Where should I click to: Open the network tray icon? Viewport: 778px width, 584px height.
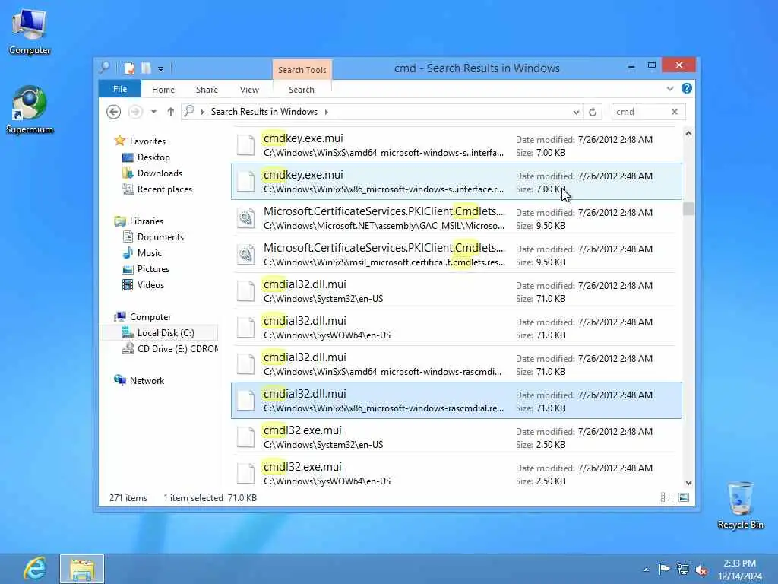click(683, 570)
